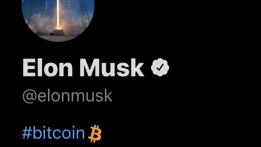Click the # symbol before bitcoin

point(27,133)
